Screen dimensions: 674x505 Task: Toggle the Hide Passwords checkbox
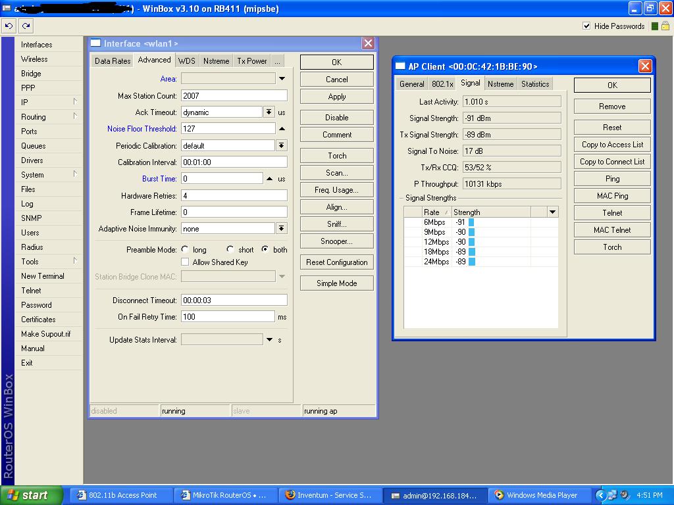pyautogui.click(x=586, y=26)
